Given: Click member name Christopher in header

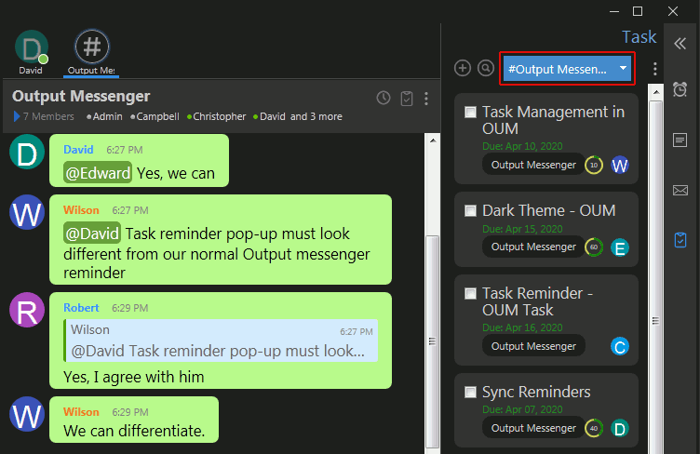Looking at the screenshot, I should (219, 116).
